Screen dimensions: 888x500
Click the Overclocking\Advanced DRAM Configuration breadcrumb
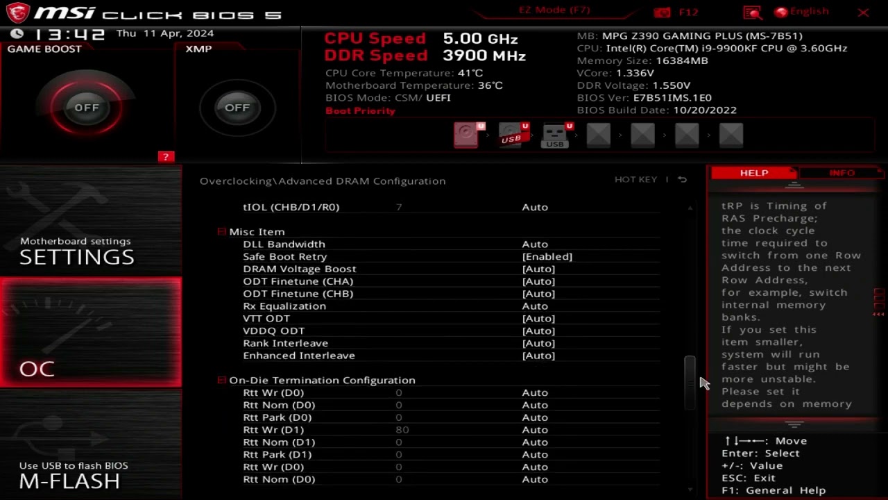click(x=323, y=181)
